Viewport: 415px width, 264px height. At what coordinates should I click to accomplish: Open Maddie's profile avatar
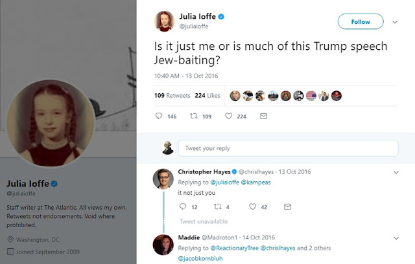click(x=163, y=246)
